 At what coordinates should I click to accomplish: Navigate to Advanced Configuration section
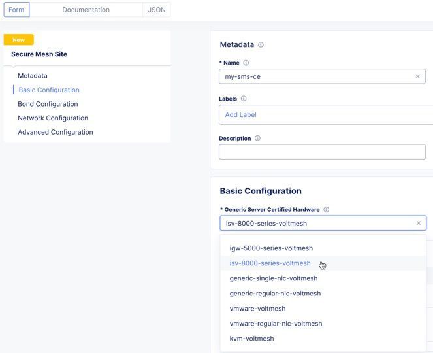tap(56, 132)
